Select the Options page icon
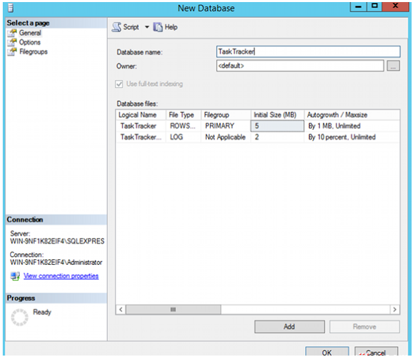 (12, 42)
